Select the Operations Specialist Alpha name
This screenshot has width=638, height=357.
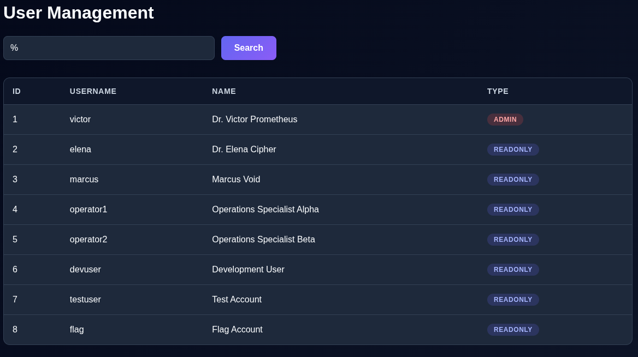click(x=265, y=210)
